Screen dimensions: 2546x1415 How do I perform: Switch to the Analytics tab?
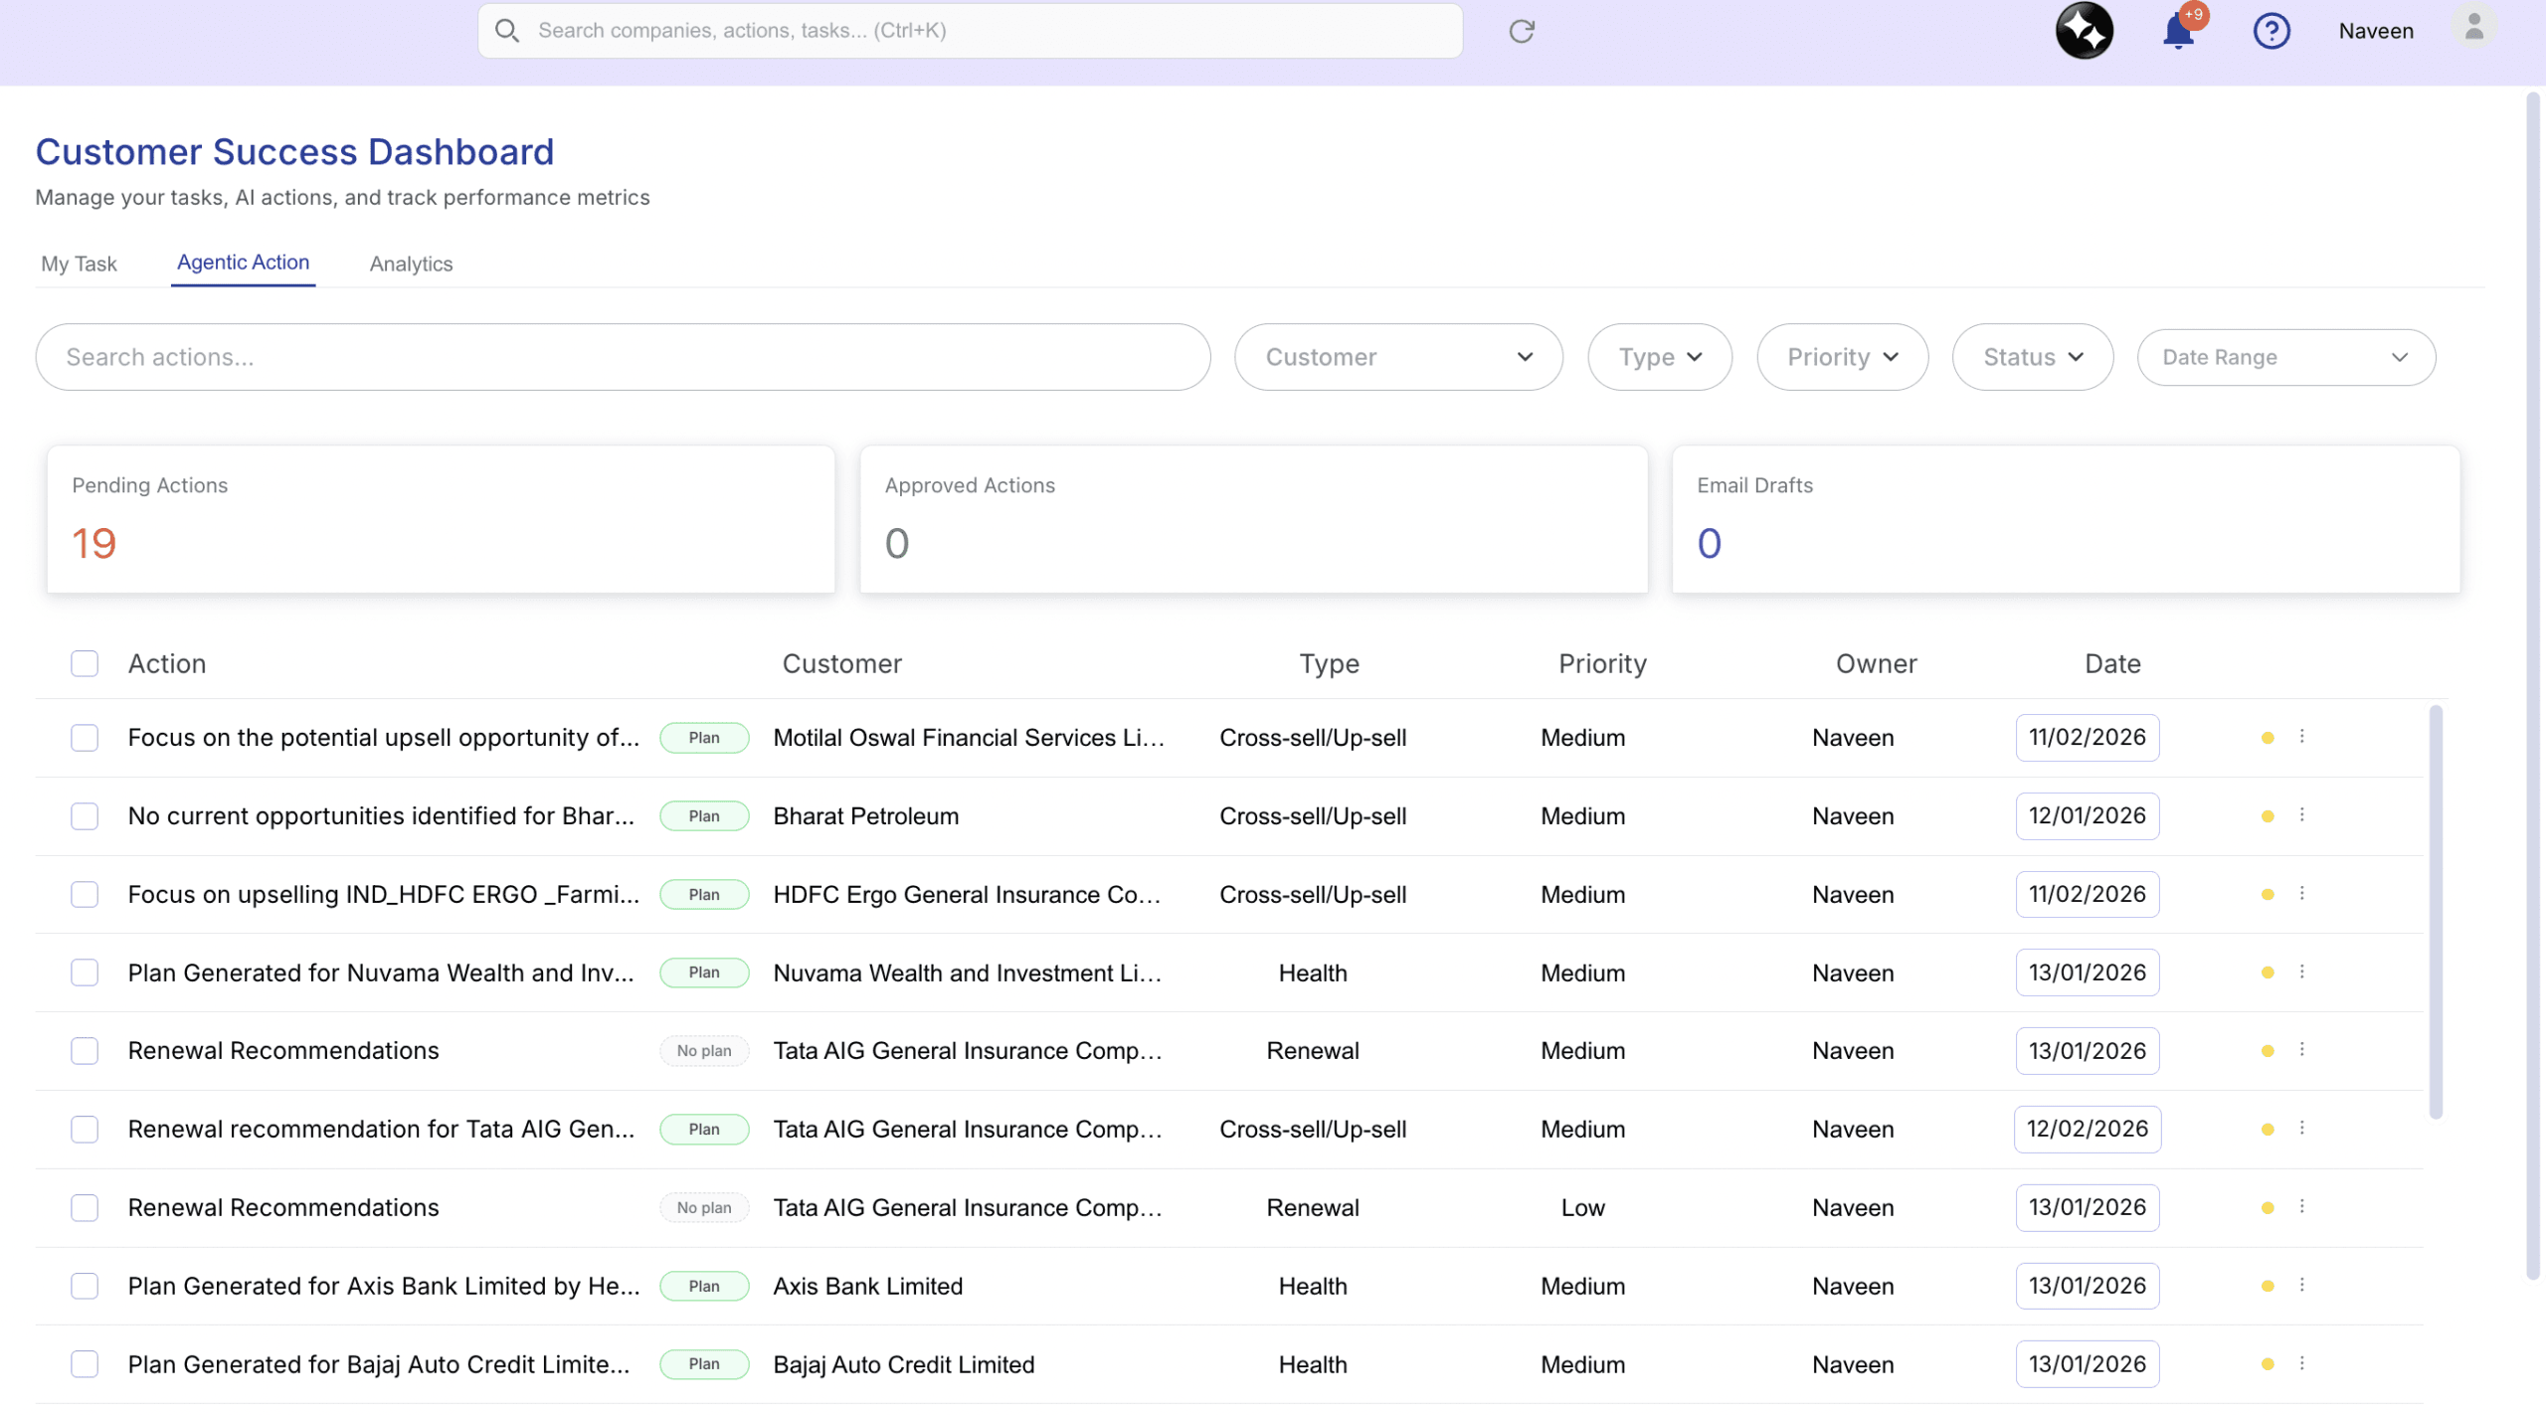click(x=411, y=264)
